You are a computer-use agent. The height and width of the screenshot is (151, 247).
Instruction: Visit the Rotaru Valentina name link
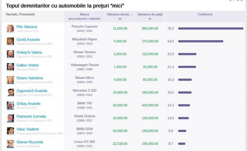pos(30,78)
